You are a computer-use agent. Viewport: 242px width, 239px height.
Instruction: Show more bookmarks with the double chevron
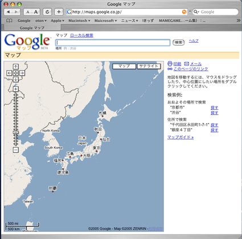(x=239, y=20)
